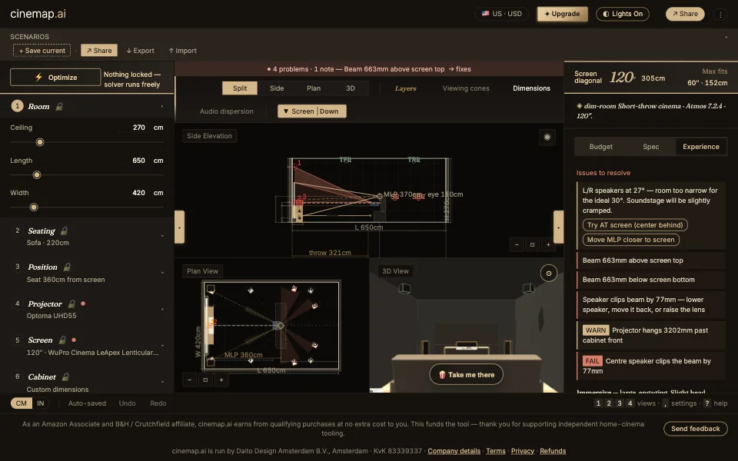This screenshot has height=461, width=738.
Task: Open the Budget tab
Action: click(x=601, y=147)
